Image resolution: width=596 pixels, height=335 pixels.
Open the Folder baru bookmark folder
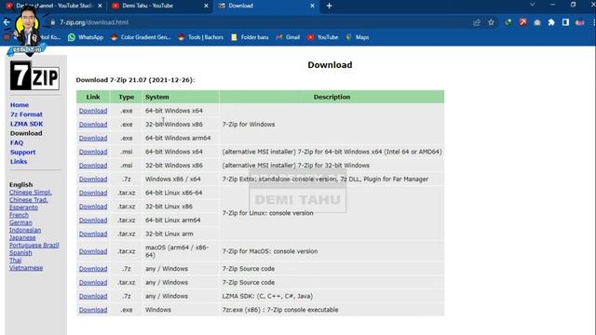(250, 37)
